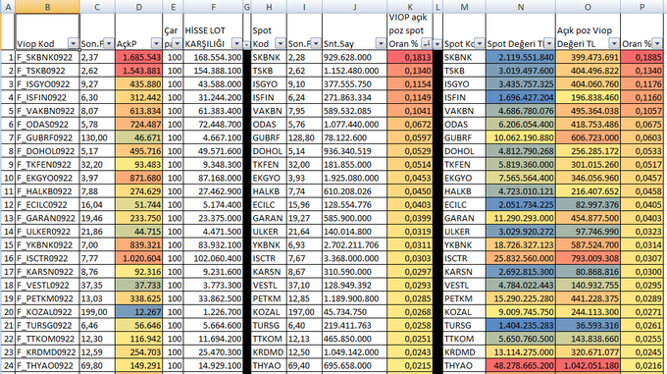Select the column N header
Screen dimensions: 667x374
click(x=520, y=7)
